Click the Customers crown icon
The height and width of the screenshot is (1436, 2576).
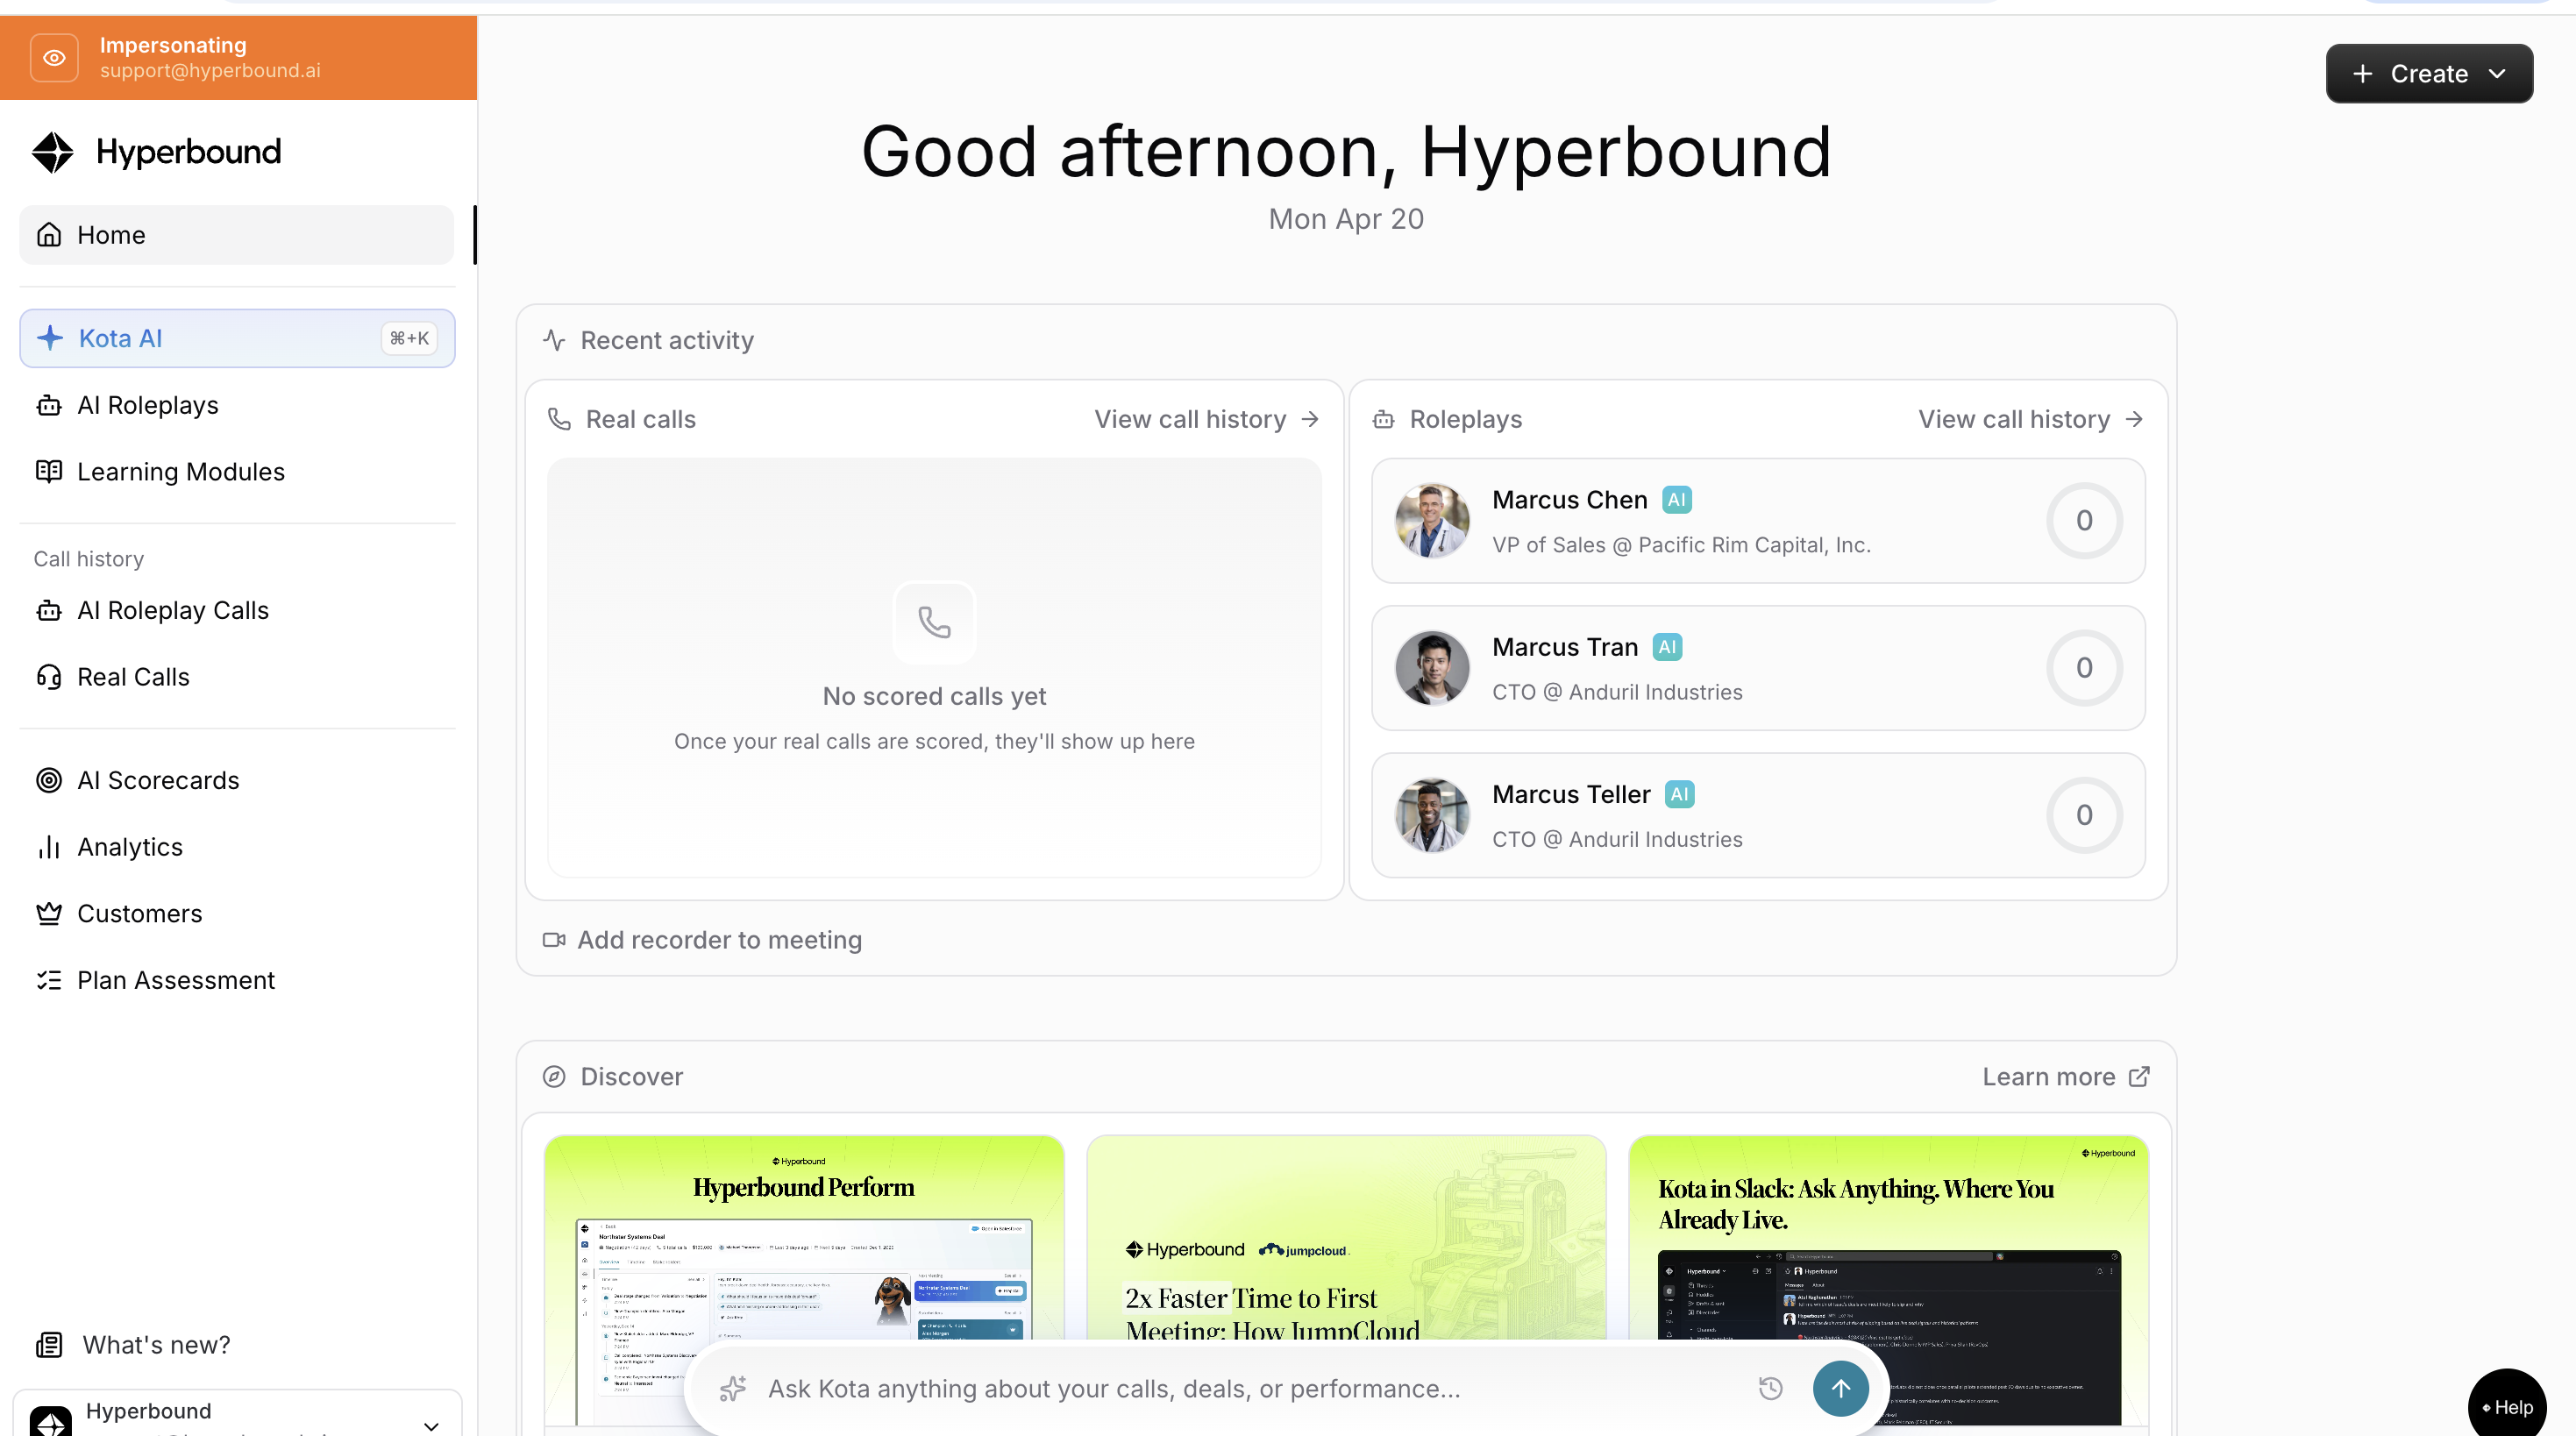click(x=49, y=913)
